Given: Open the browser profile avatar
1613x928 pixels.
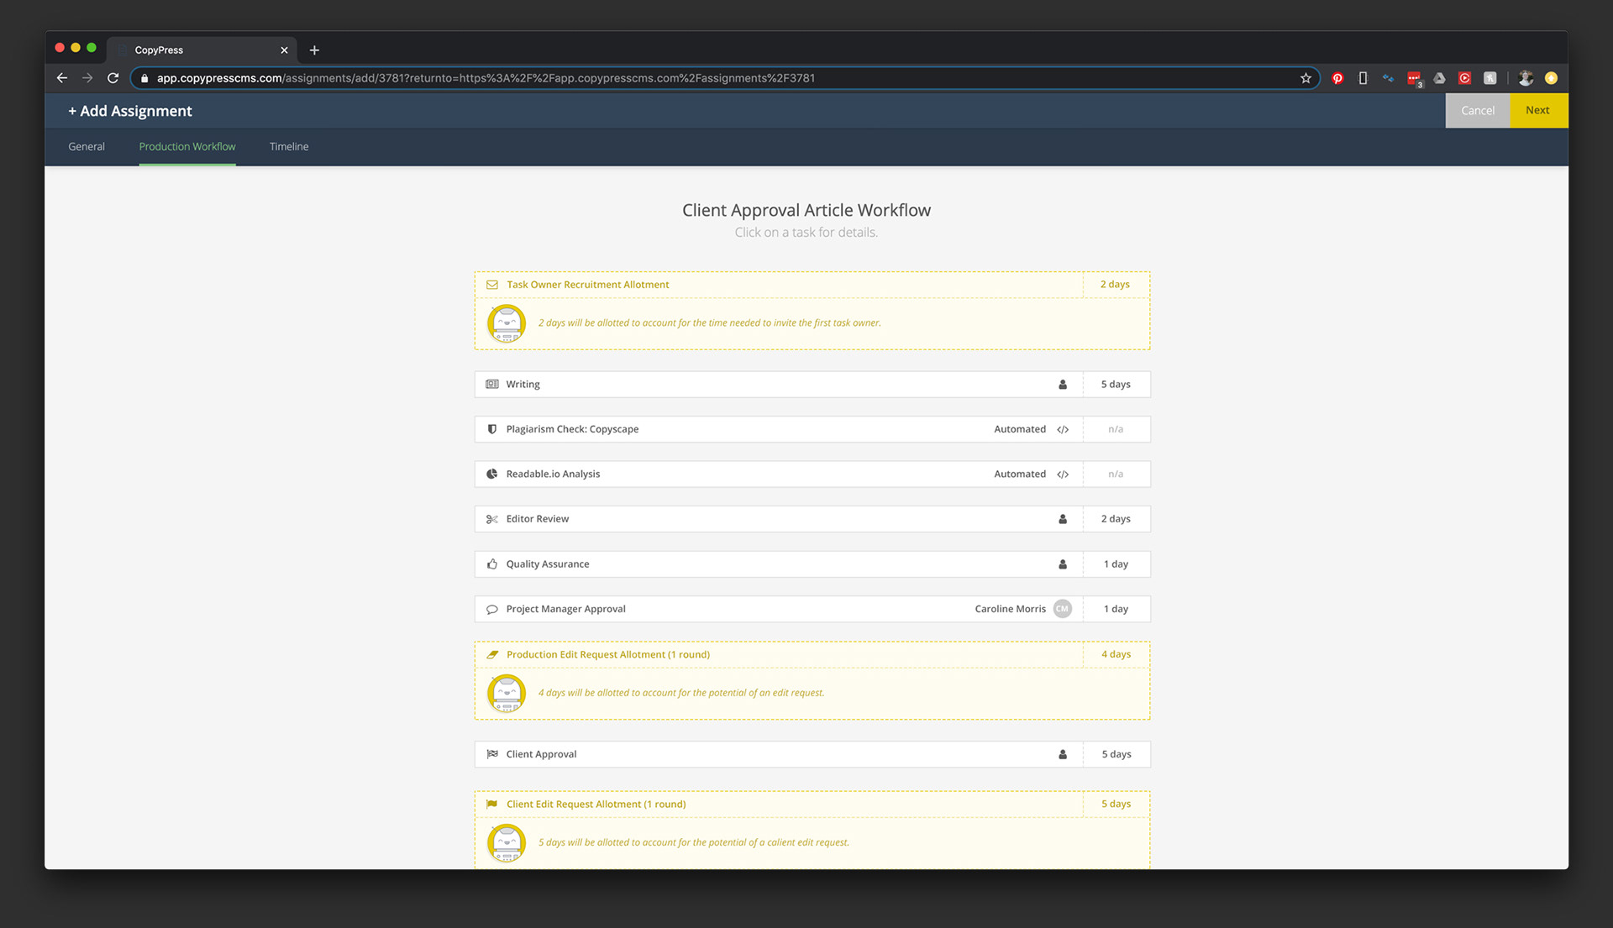Looking at the screenshot, I should 1526,78.
